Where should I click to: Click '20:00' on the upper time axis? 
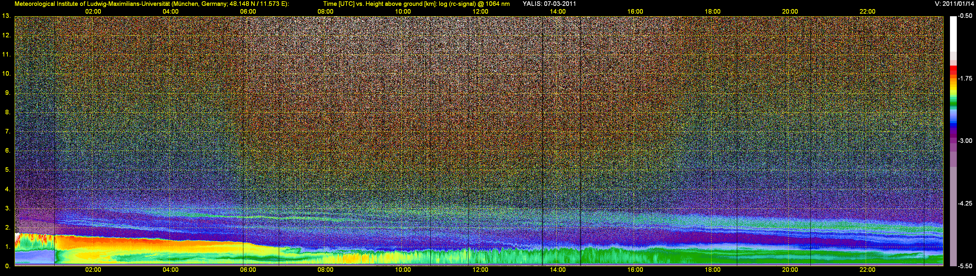(x=790, y=11)
